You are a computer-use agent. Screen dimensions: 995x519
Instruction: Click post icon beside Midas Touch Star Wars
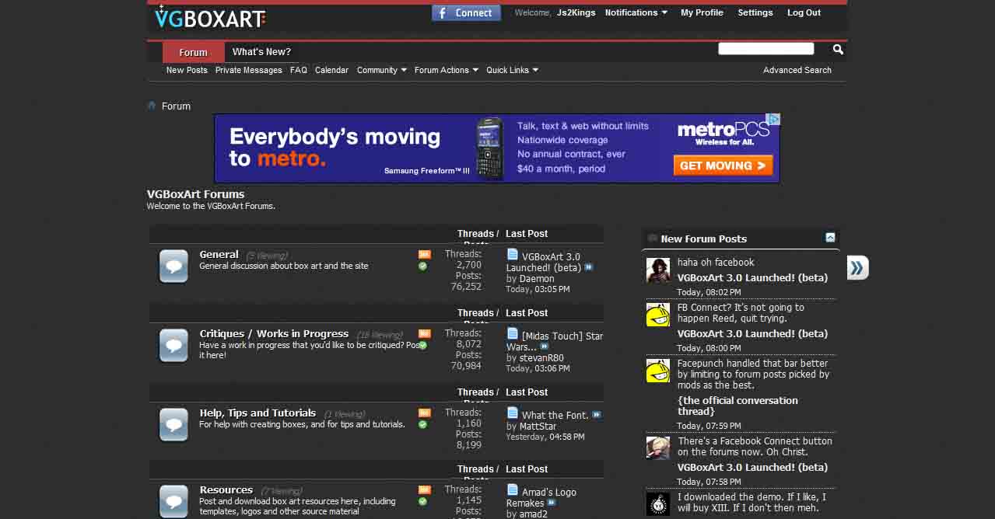pyautogui.click(x=512, y=333)
